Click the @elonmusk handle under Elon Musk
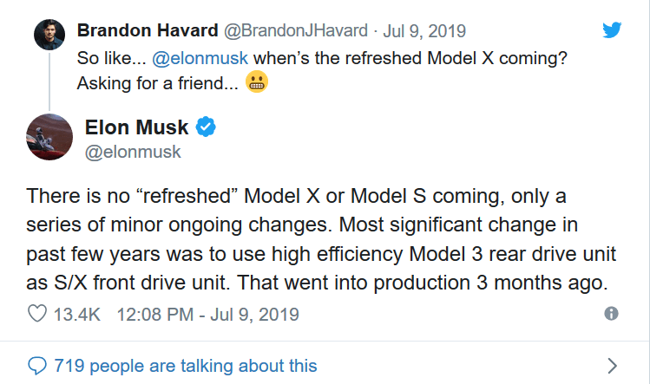The image size is (650, 384). (133, 152)
